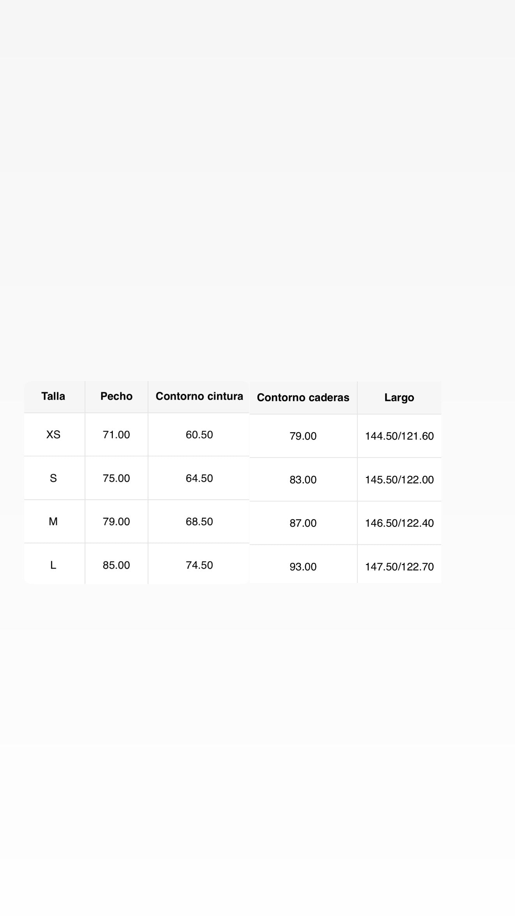Image resolution: width=515 pixels, height=916 pixels.
Task: Choose the M size row label
Action: (53, 522)
